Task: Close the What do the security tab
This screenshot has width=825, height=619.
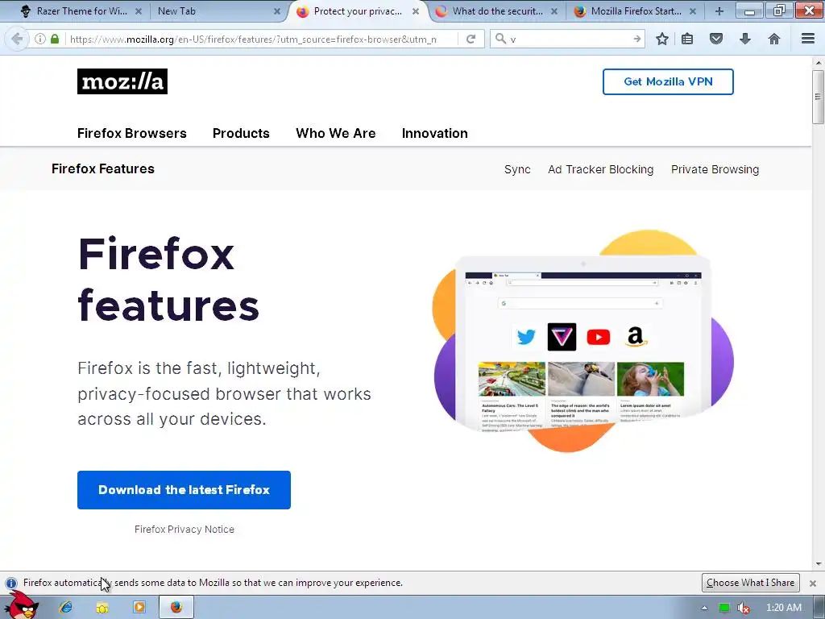Action: (x=554, y=11)
